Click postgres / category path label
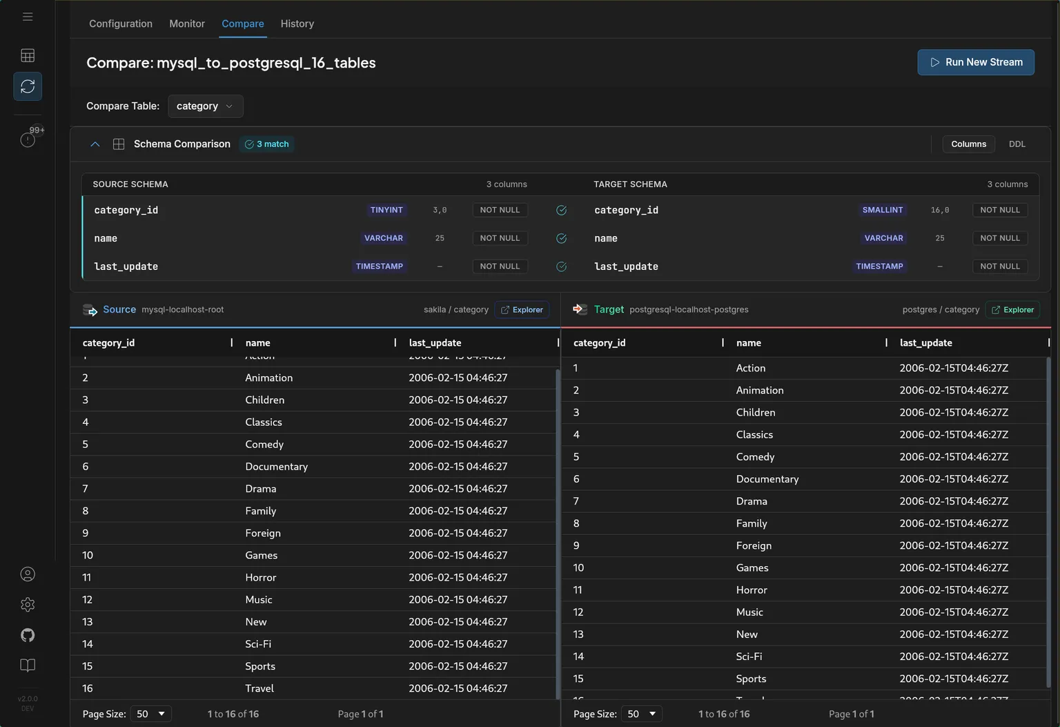 (941, 310)
